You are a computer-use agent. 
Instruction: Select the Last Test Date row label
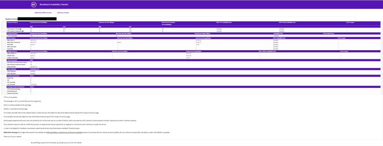(11, 84)
